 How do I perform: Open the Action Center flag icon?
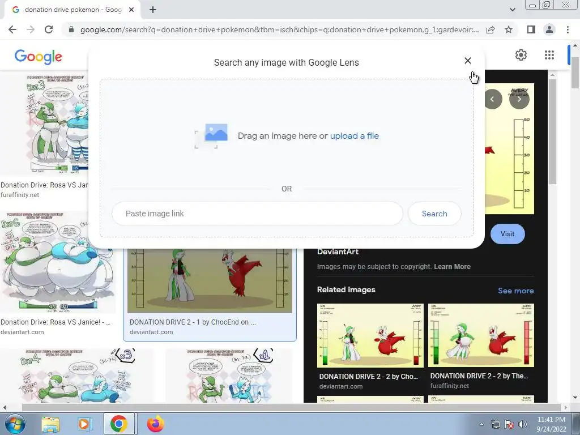[x=509, y=424]
